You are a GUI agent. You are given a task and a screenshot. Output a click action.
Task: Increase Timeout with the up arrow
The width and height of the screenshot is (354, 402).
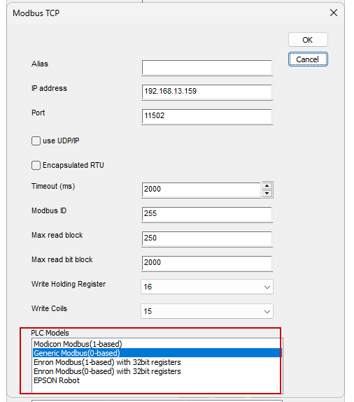click(267, 185)
